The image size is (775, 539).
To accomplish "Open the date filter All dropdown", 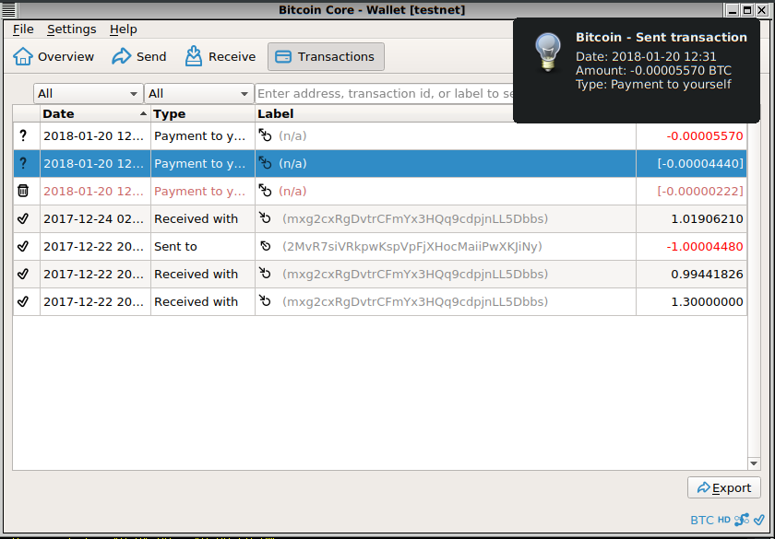I will coord(88,93).
